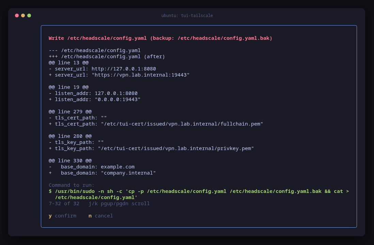The width and height of the screenshot is (374, 245).
Task: Select the '--- /etc/headscale/config.yaml' diff header
Action: pyautogui.click(x=94, y=50)
